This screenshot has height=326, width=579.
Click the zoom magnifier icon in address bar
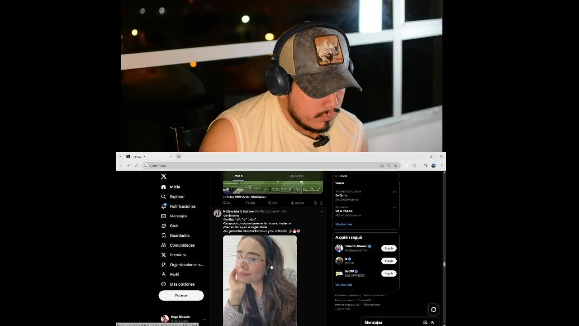coord(389,166)
